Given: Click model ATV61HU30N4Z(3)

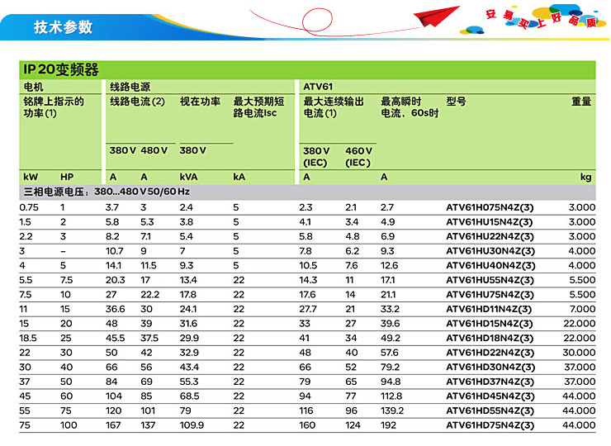Looking at the screenshot, I should (490, 251).
